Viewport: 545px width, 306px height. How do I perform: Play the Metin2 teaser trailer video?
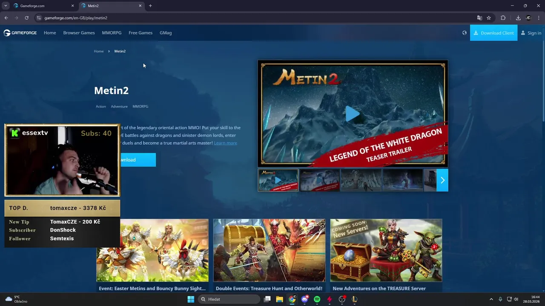353,113
